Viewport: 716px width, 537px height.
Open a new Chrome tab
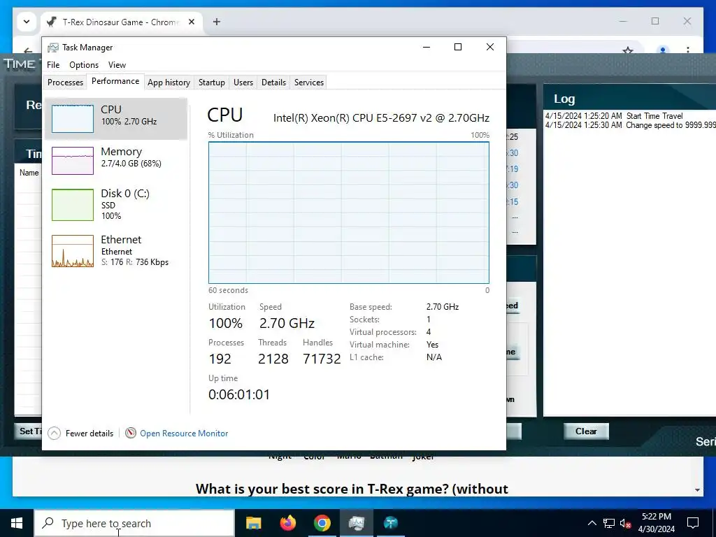217,22
